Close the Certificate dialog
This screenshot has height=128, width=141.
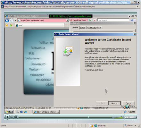point(135,23)
